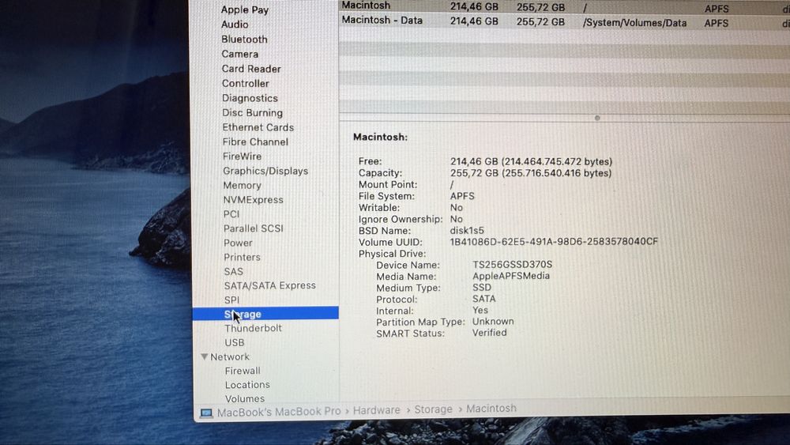Click the BSD Name value disk1s5
The width and height of the screenshot is (790, 445).
tap(467, 230)
